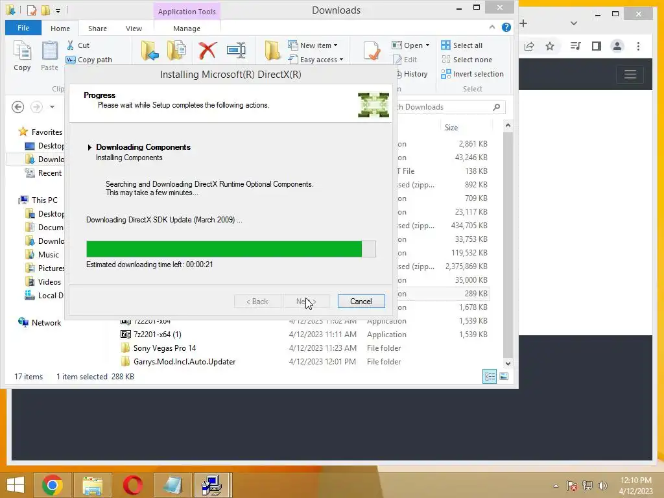Select Favorites in the navigation pane
The image size is (664, 498).
(41, 132)
